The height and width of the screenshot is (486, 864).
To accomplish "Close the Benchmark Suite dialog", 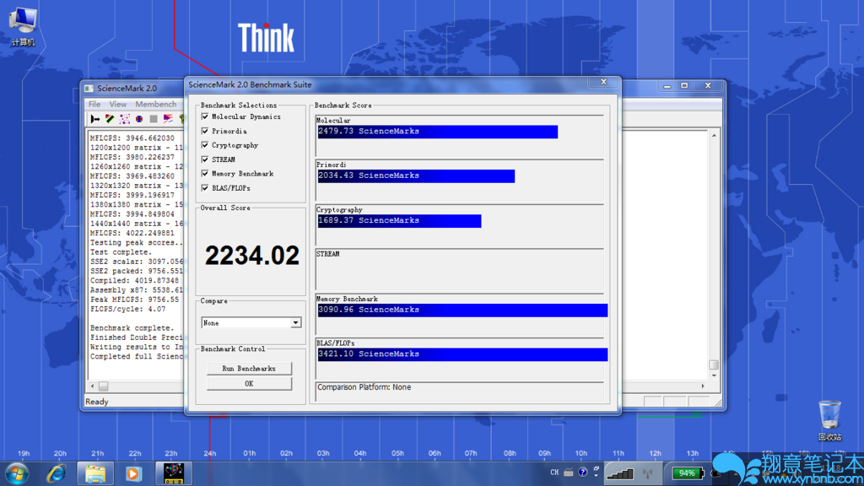I will (x=603, y=82).
